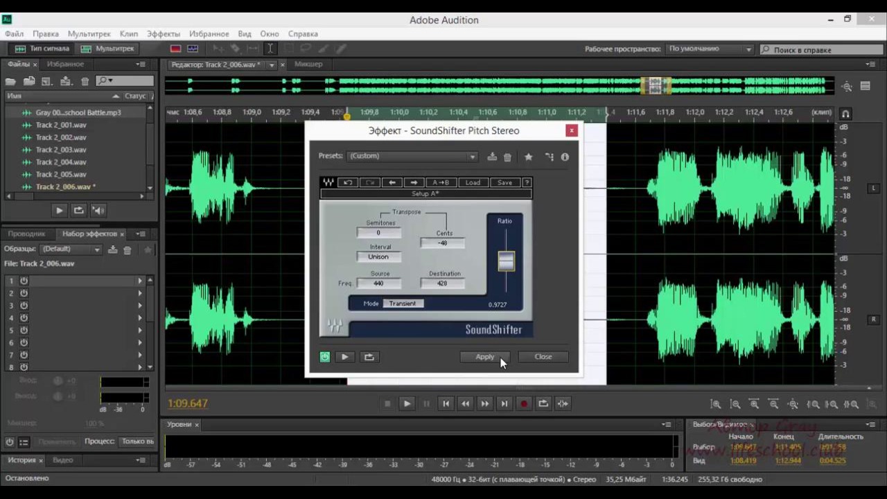Toggle main effects rack power button at bottom
The height and width of the screenshot is (499, 887).
10,441
